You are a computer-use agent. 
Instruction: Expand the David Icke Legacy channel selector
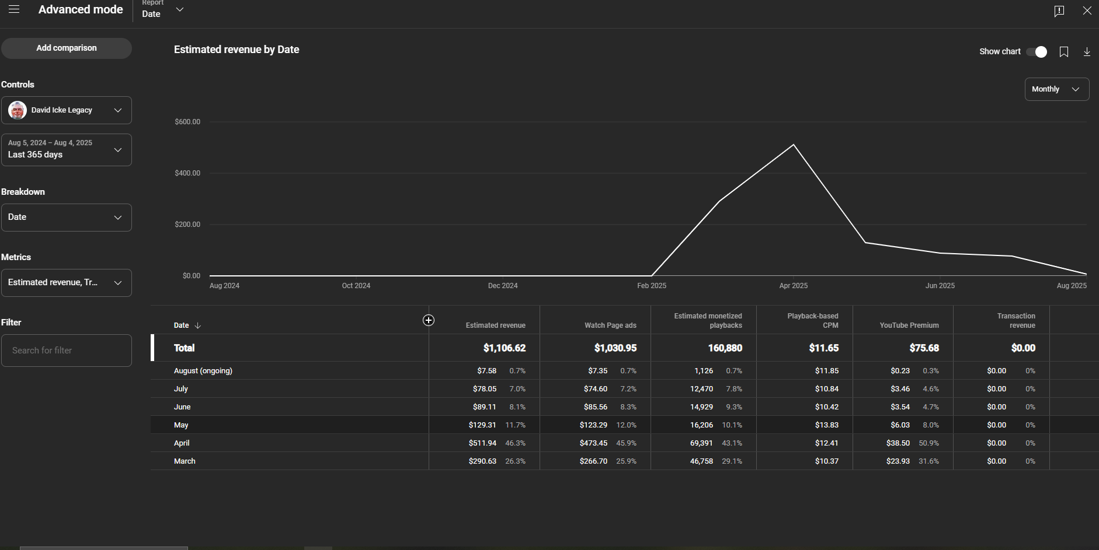point(67,110)
